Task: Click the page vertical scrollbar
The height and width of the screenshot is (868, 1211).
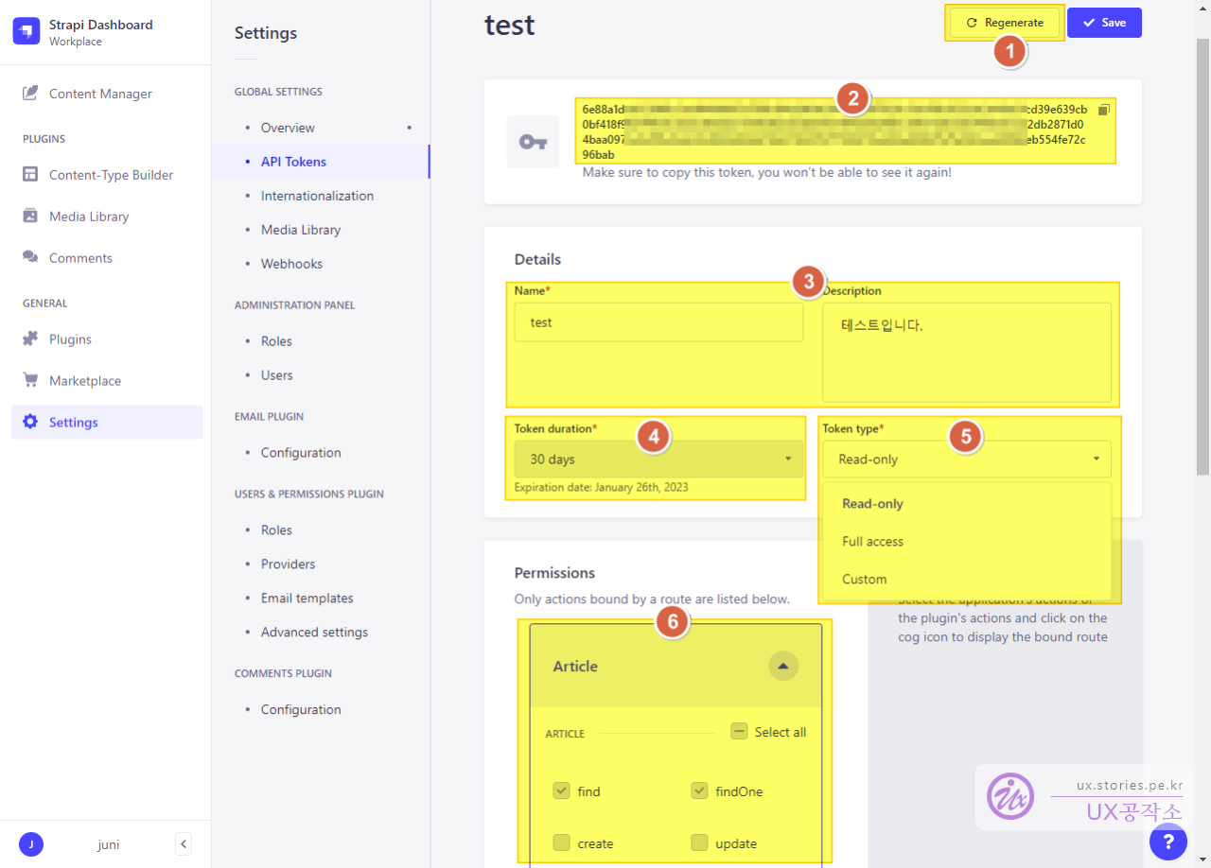Action: (1202, 255)
